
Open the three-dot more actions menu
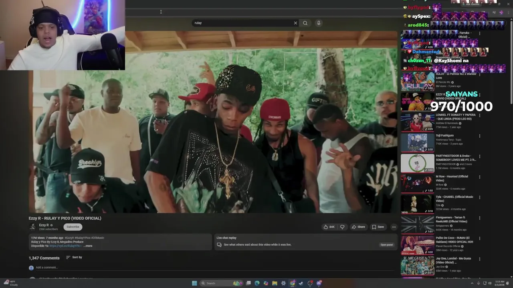(x=394, y=227)
